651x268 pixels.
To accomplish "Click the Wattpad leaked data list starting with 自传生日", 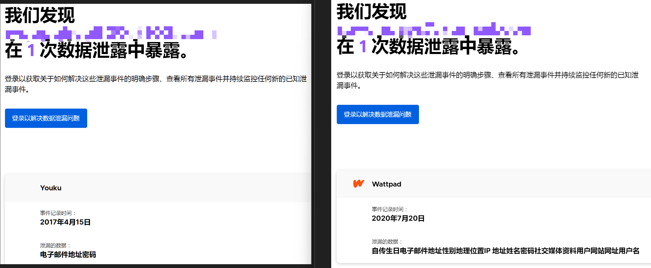I will 505,251.
